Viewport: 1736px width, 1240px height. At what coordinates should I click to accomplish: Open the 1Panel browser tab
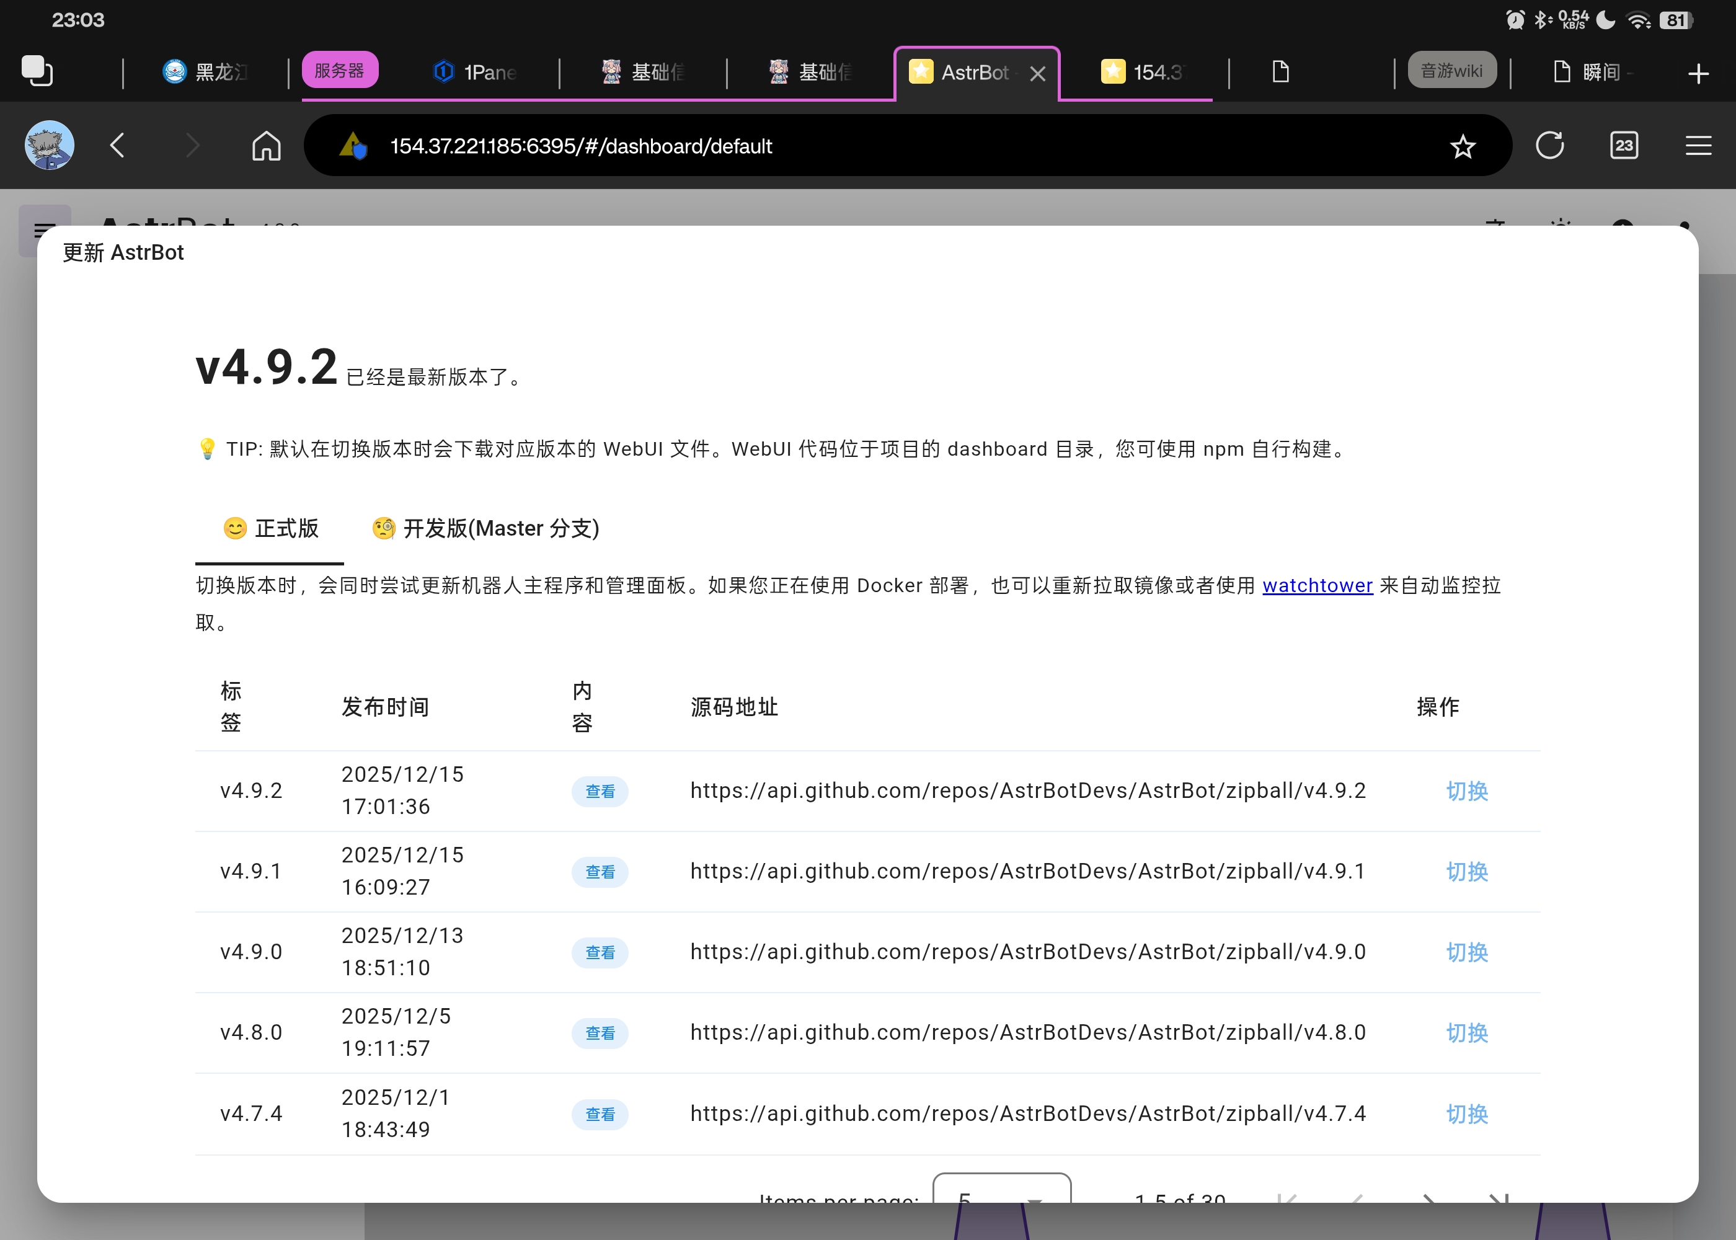coord(476,73)
